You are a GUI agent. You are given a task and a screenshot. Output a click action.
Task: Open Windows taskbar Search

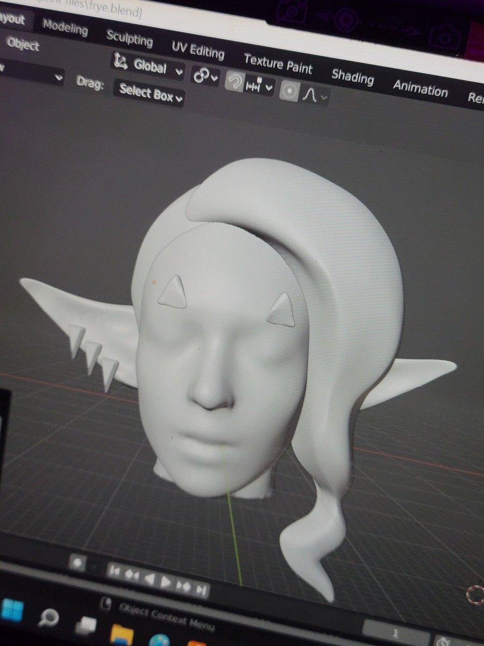pyautogui.click(x=48, y=619)
